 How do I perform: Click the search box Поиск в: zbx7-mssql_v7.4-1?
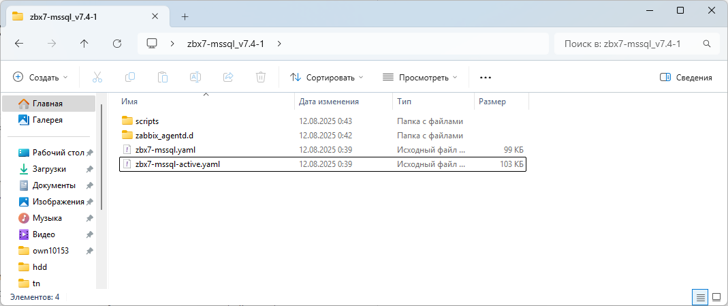click(637, 44)
